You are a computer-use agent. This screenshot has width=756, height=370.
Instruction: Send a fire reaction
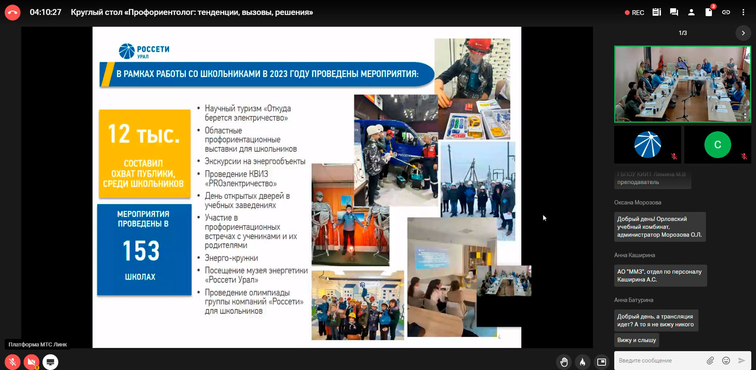click(x=582, y=362)
